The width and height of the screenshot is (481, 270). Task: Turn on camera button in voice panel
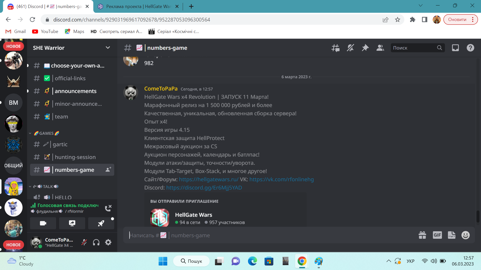click(x=43, y=223)
